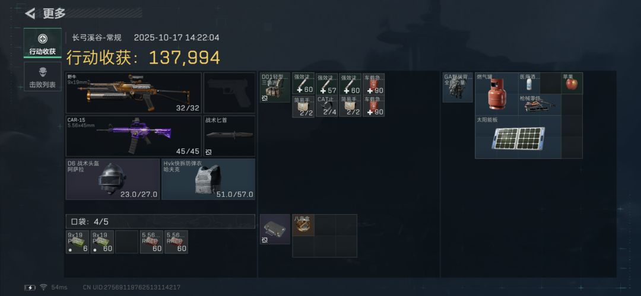
Task: Click the 八音盒 item in the safe box
Action: (x=303, y=225)
